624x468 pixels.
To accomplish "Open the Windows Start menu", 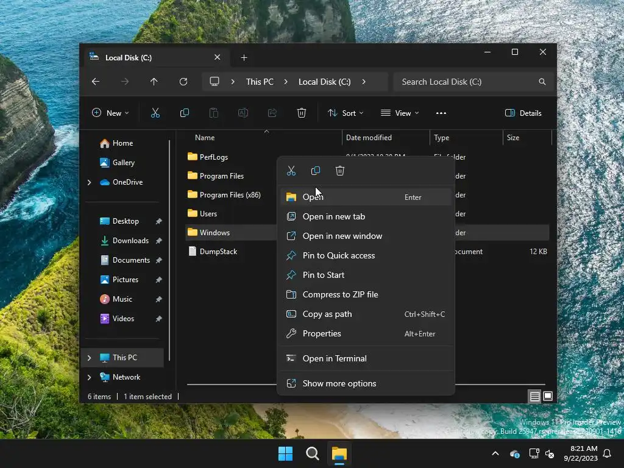I will pyautogui.click(x=285, y=453).
